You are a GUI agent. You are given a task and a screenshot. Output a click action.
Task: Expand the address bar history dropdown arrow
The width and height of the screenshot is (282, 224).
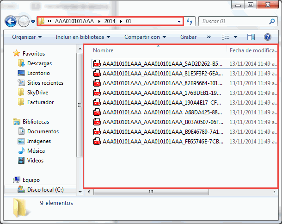179,22
